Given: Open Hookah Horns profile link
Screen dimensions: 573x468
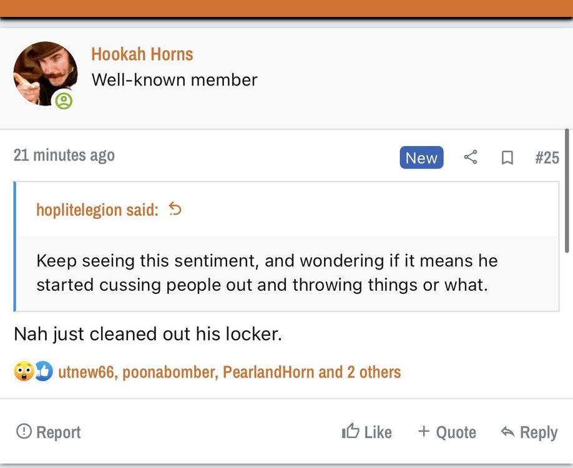Looking at the screenshot, I should coord(142,54).
